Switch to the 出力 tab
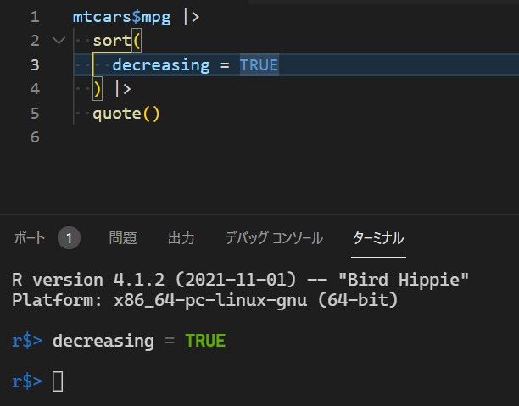Screen dimensions: 519x406 (181, 238)
